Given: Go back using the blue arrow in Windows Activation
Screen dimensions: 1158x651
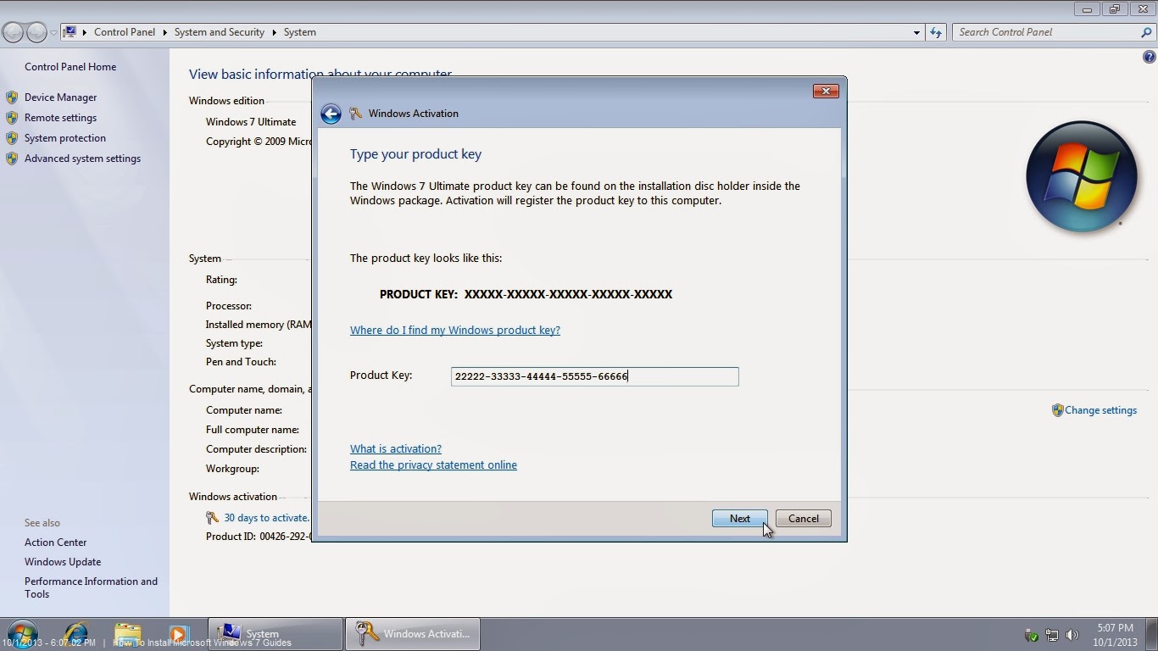Looking at the screenshot, I should tap(331, 114).
